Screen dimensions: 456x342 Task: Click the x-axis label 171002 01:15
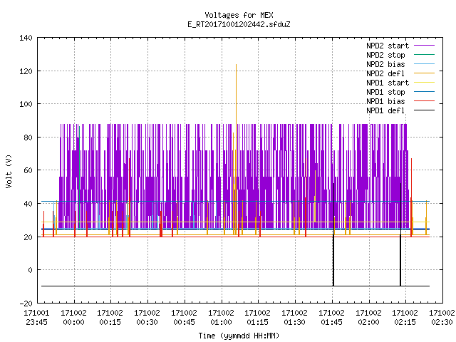click(258, 318)
